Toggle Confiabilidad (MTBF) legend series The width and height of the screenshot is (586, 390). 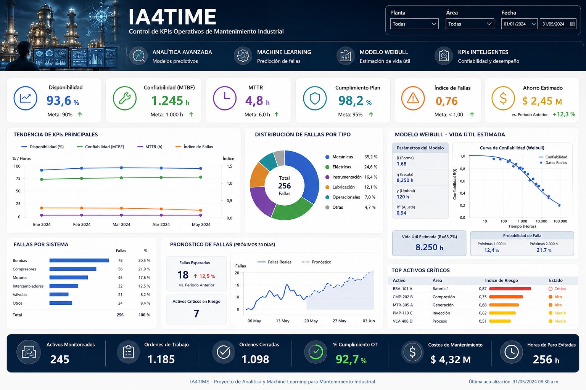(100, 147)
